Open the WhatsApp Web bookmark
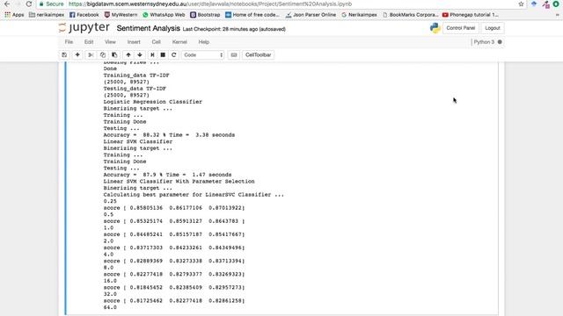563x316 pixels. 164,15
